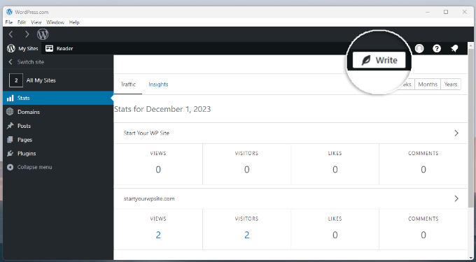Open Pages in the sidebar
The image size is (476, 262).
pos(58,140)
